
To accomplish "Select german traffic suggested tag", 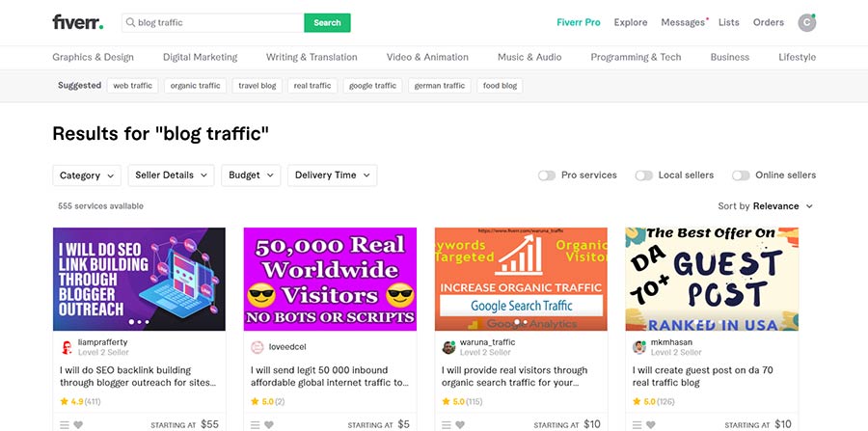I will pos(440,86).
